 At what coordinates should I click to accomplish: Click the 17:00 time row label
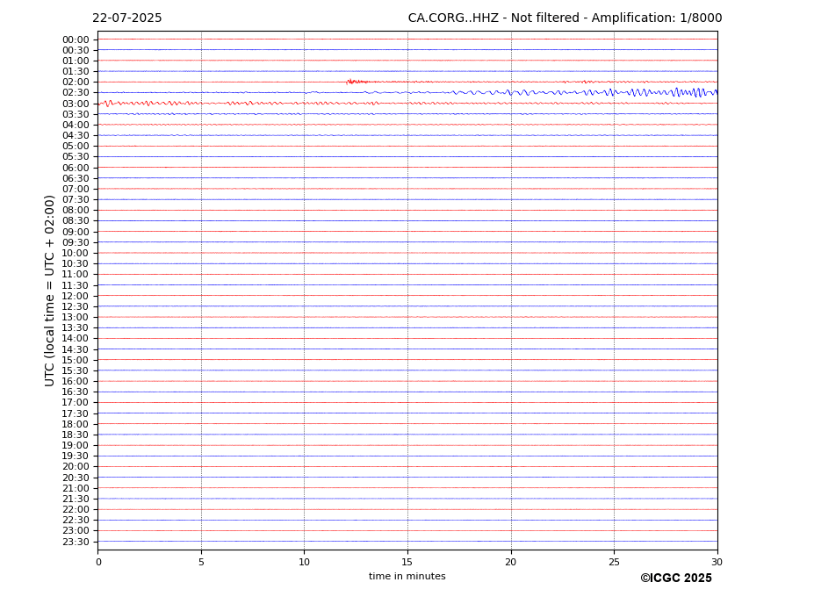76,403
